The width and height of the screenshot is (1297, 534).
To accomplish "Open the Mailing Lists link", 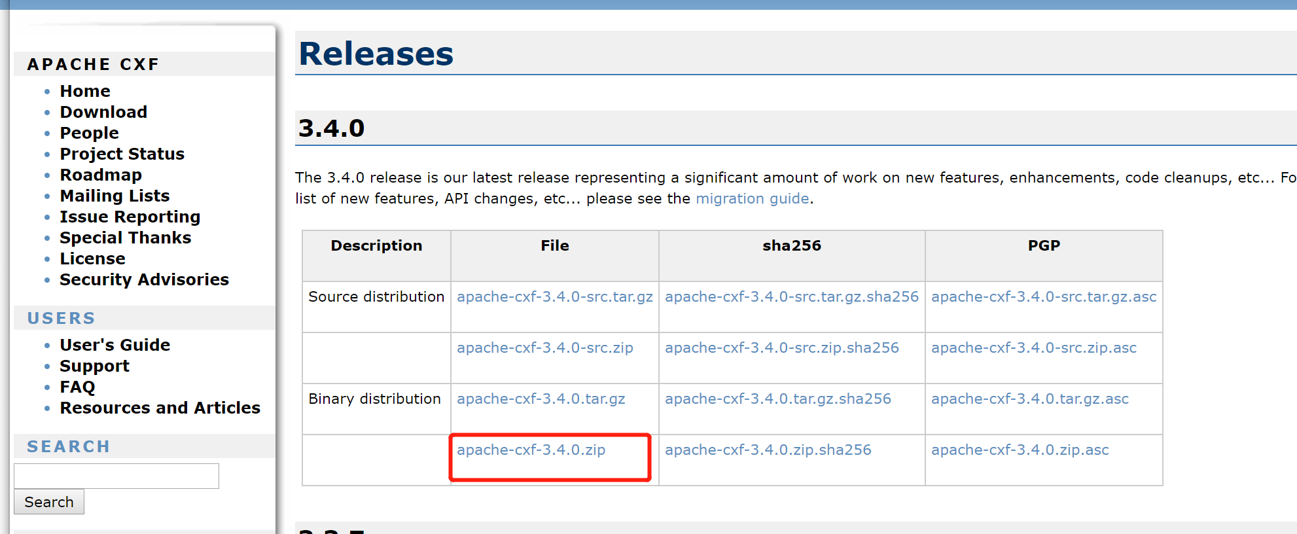I will 115,196.
